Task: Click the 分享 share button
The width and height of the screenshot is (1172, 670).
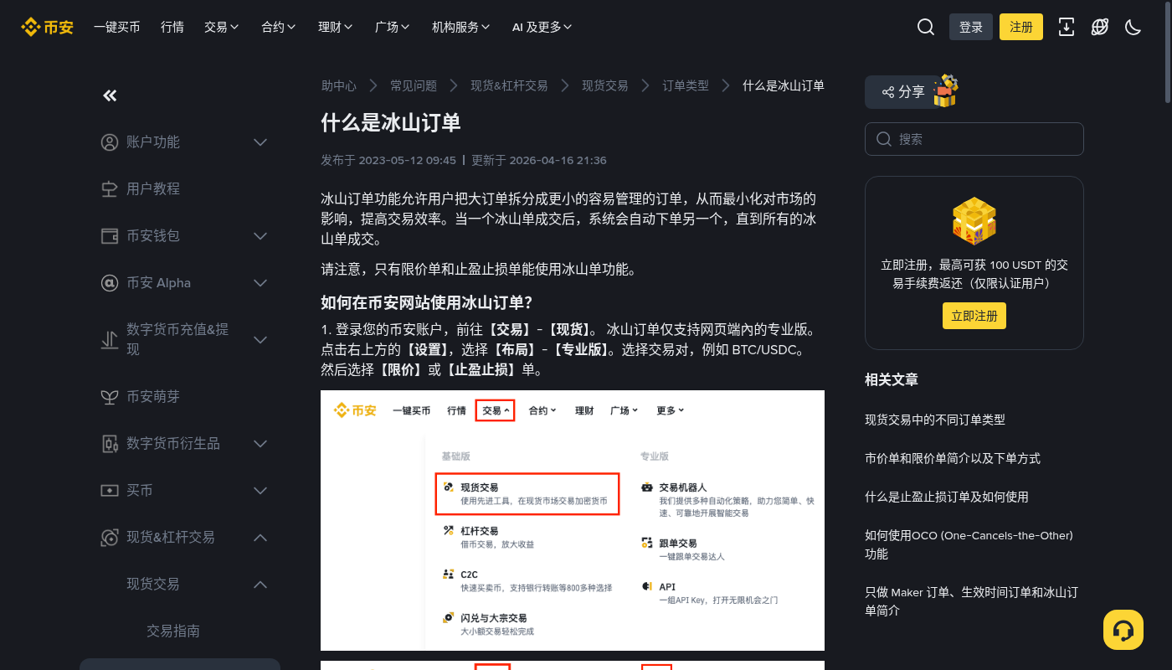Action: (x=902, y=92)
